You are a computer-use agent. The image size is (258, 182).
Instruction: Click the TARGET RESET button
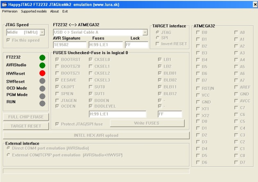click(x=26, y=126)
